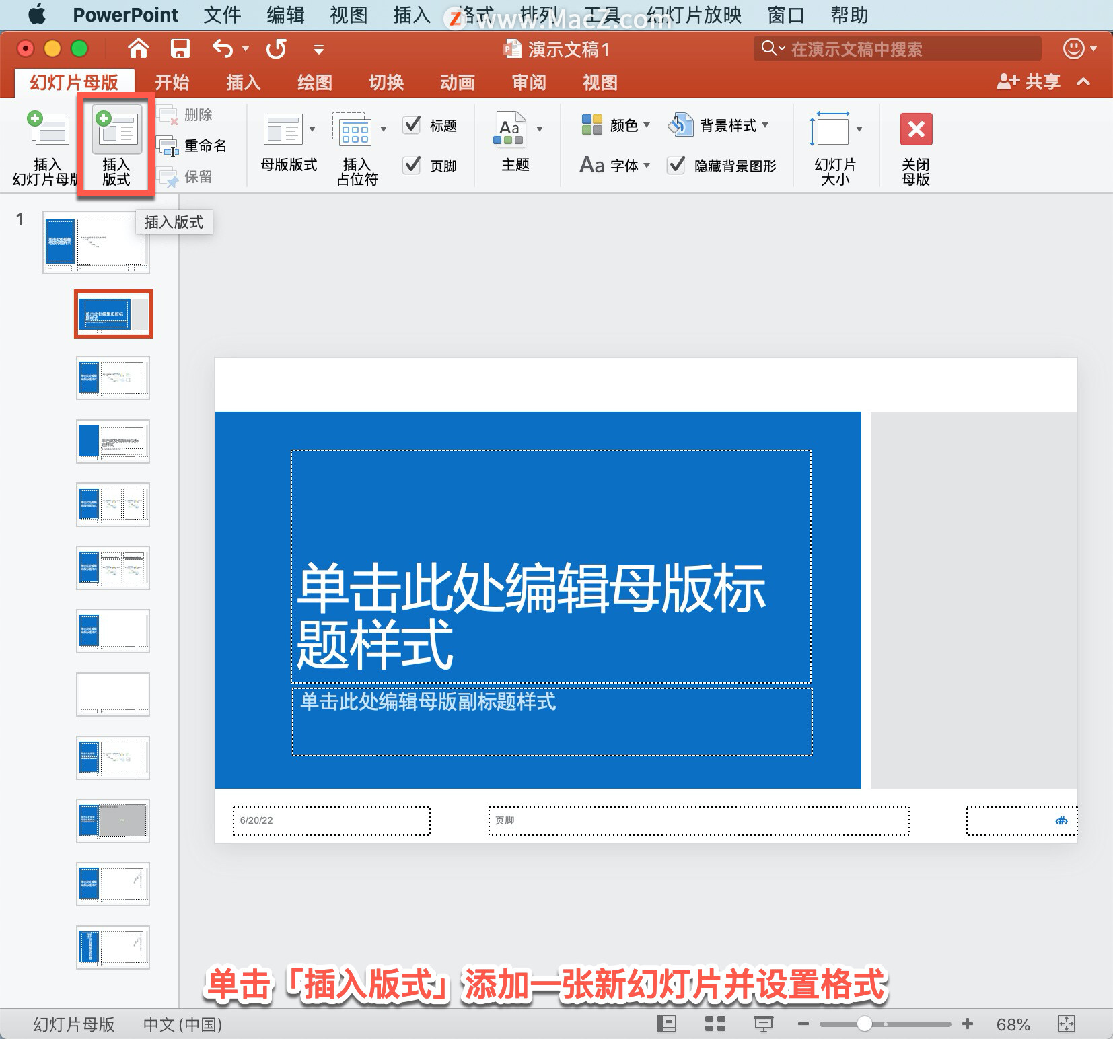Viewport: 1113px width, 1039px height.
Task: Toggle Hide Background Graphics checkbox
Action: coord(676,165)
